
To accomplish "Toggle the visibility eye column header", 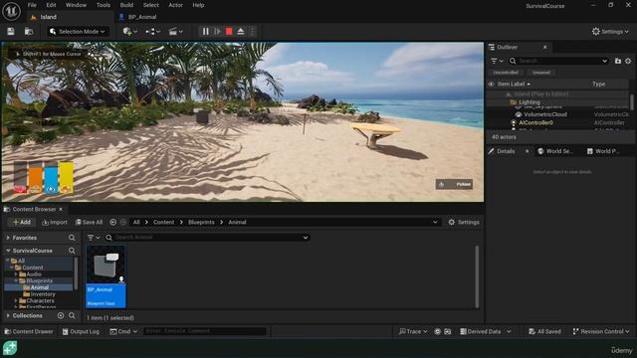I will tap(491, 84).
